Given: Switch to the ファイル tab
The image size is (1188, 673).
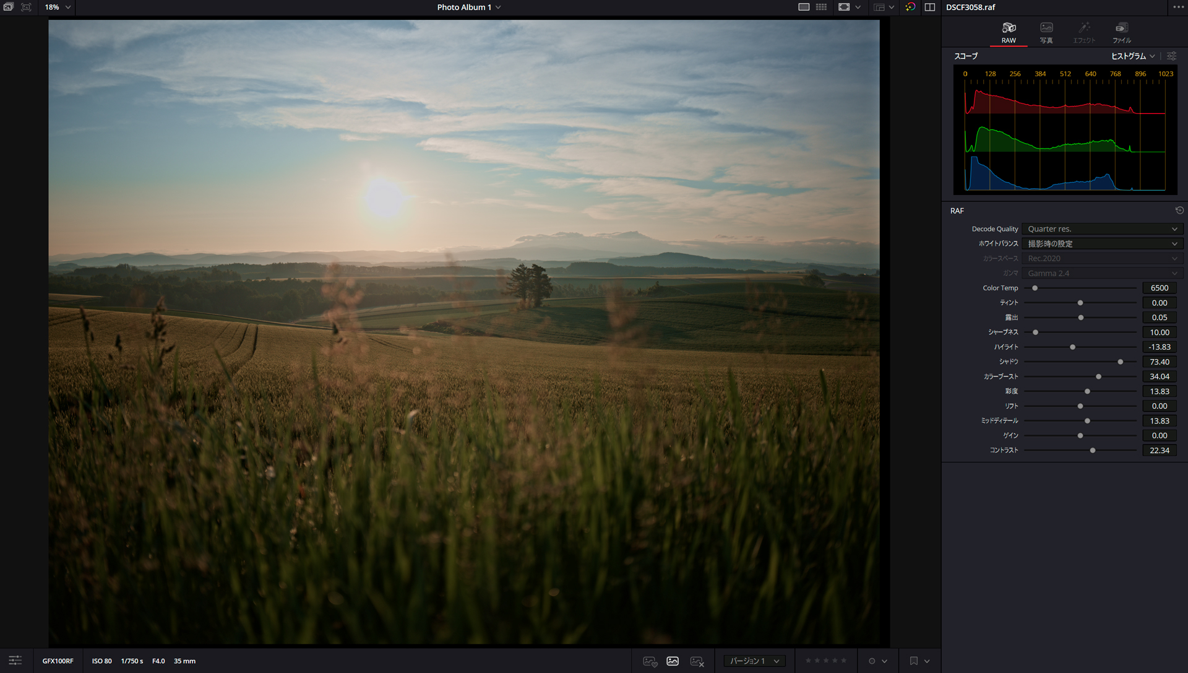Looking at the screenshot, I should pos(1121,33).
